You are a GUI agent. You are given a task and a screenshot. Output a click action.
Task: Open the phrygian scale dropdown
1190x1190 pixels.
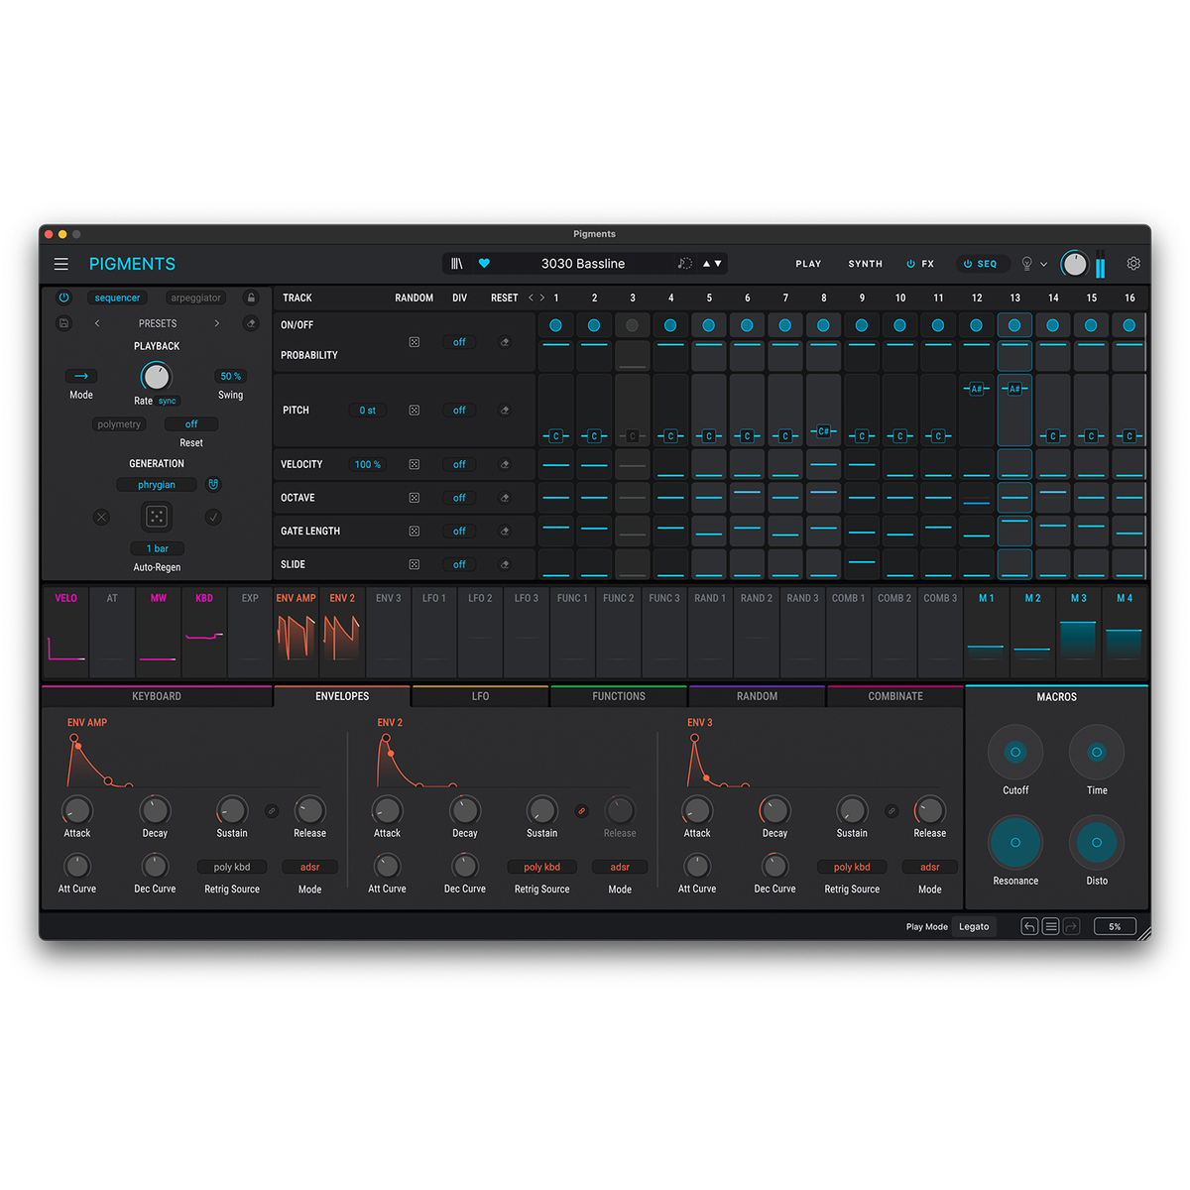point(157,485)
